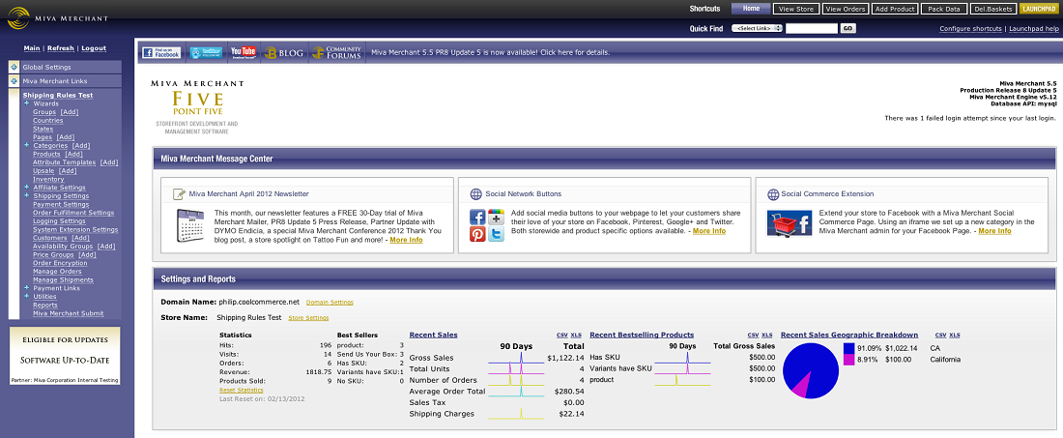Click the Add Product shortcut
Image resolution: width=1063 pixels, height=438 pixels.
(896, 9)
